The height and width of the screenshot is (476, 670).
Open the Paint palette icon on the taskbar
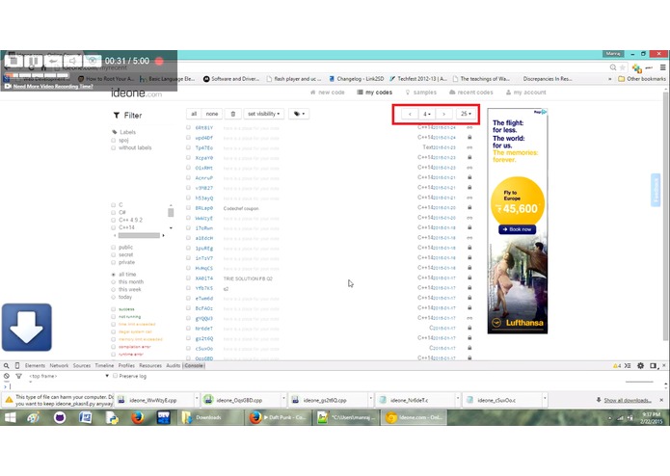[33, 417]
